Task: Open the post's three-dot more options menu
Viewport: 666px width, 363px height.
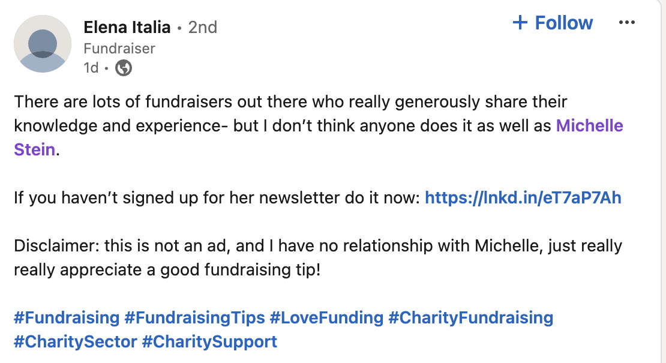Action: pos(626,23)
